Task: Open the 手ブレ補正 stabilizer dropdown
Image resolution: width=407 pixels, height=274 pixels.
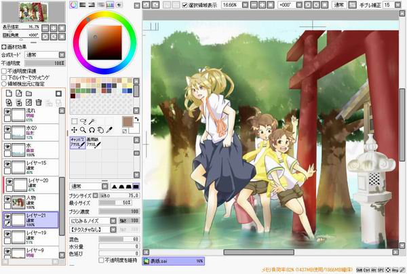Action: point(398,5)
